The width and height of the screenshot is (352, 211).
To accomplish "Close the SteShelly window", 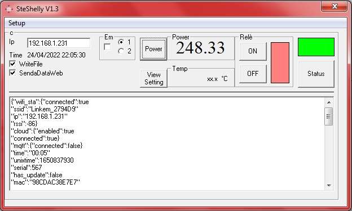I will [x=335, y=6].
